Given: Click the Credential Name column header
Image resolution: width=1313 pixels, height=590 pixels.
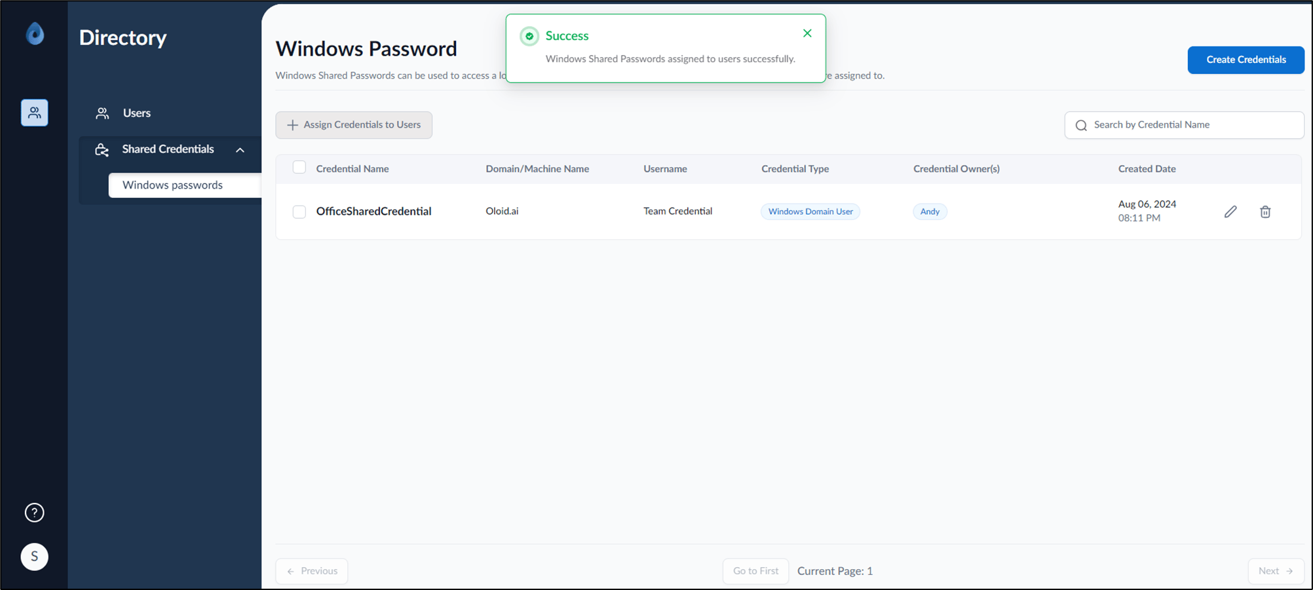Looking at the screenshot, I should click(352, 169).
